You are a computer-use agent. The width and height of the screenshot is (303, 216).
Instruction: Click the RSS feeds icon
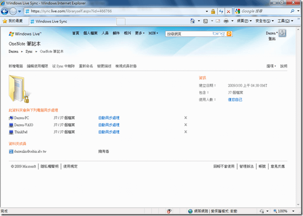click(x=206, y=21)
